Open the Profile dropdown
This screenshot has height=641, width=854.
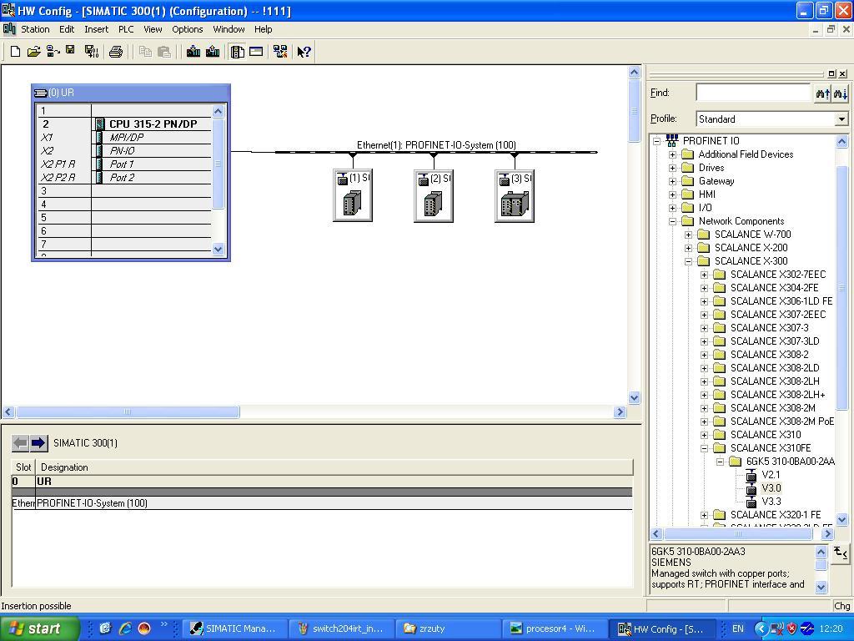tap(841, 119)
